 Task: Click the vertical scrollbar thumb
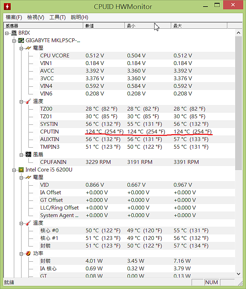(x=238, y=103)
